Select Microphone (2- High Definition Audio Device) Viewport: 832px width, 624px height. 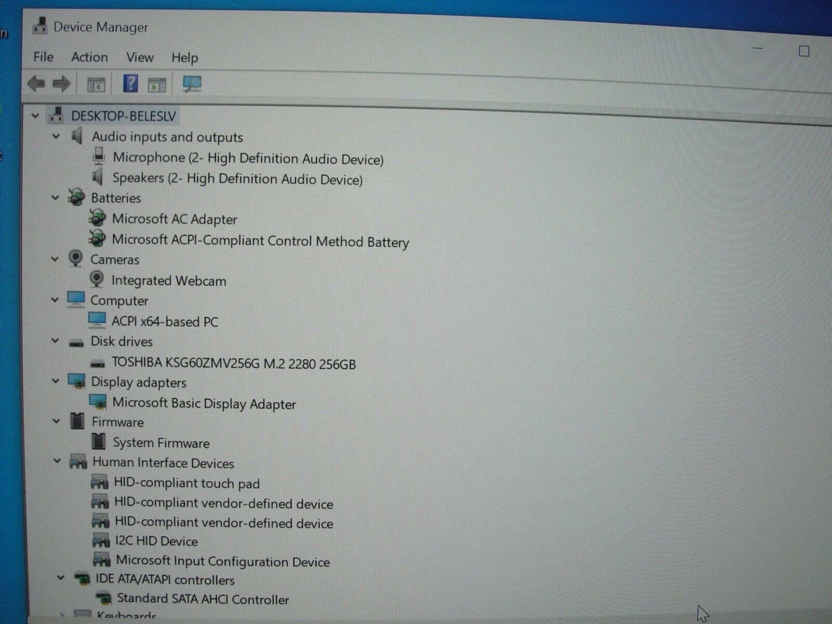click(248, 158)
